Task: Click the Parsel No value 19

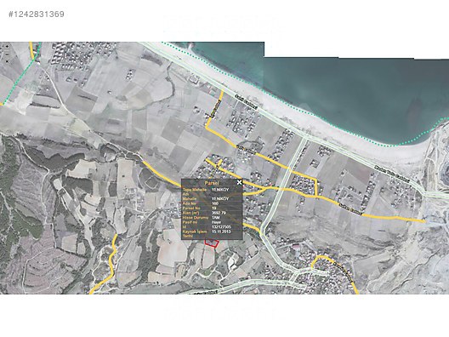Action: [x=214, y=208]
